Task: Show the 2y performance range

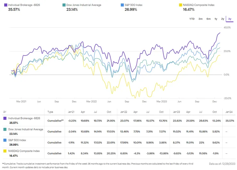Action: coord(223,19)
